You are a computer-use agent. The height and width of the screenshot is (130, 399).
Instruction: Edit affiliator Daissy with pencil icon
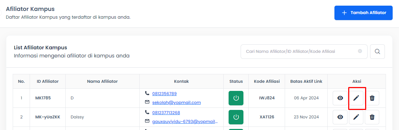356,117
